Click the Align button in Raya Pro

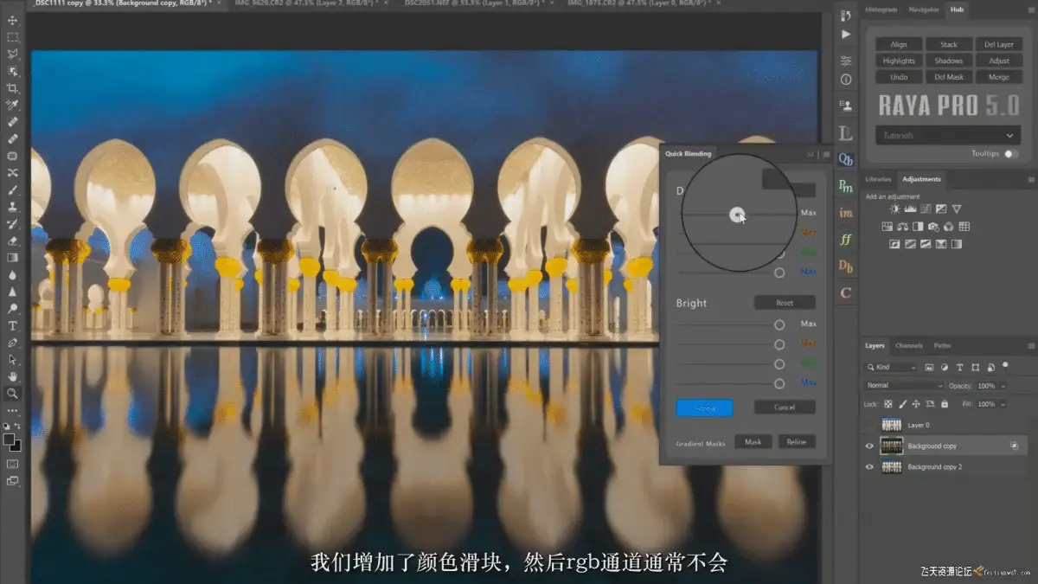pos(900,44)
